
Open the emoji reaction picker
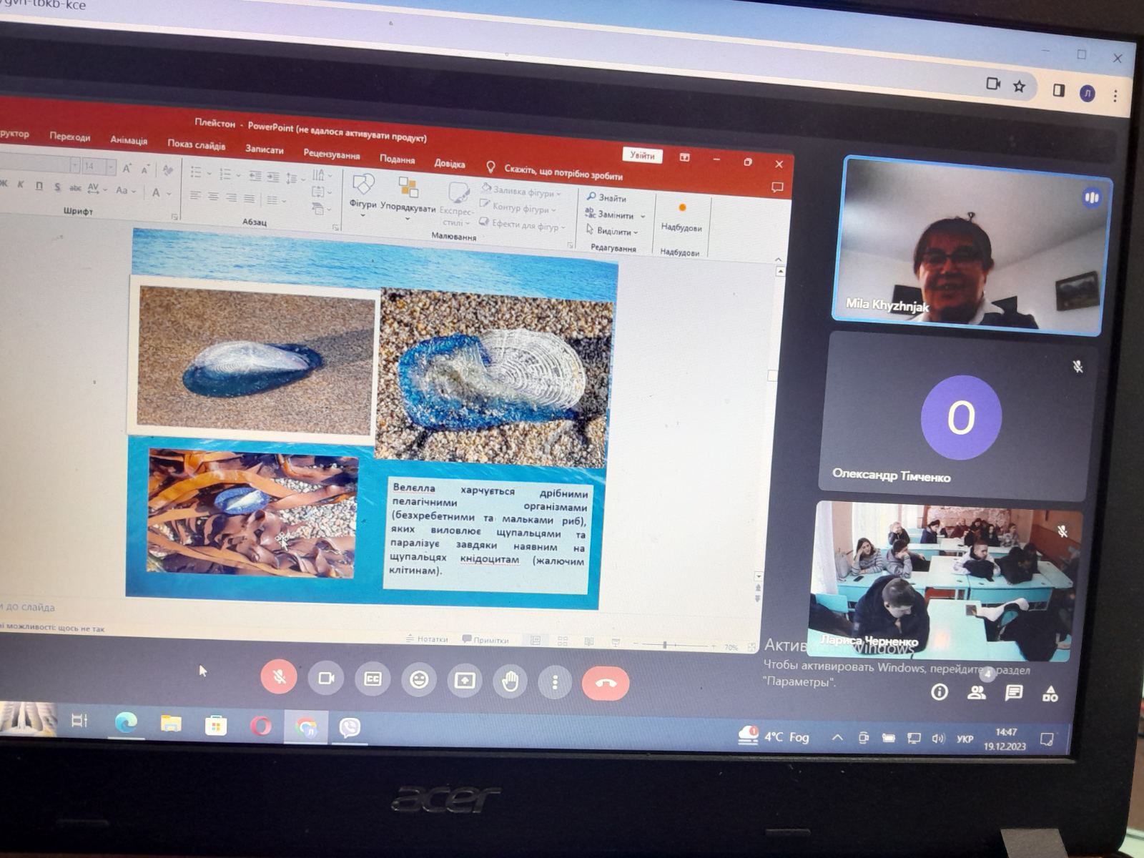click(419, 679)
